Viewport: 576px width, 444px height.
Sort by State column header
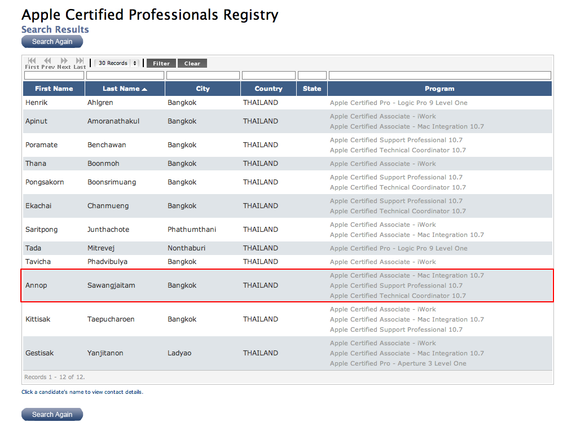coord(312,89)
